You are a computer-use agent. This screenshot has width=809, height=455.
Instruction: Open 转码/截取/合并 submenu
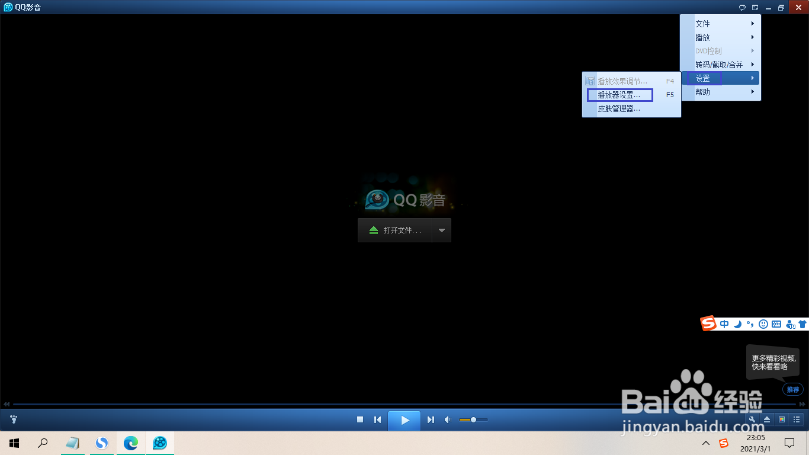tap(721, 65)
